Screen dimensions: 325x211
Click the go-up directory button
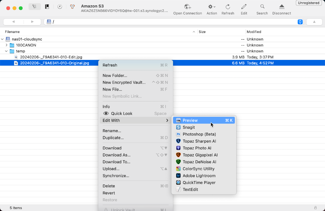314,22
